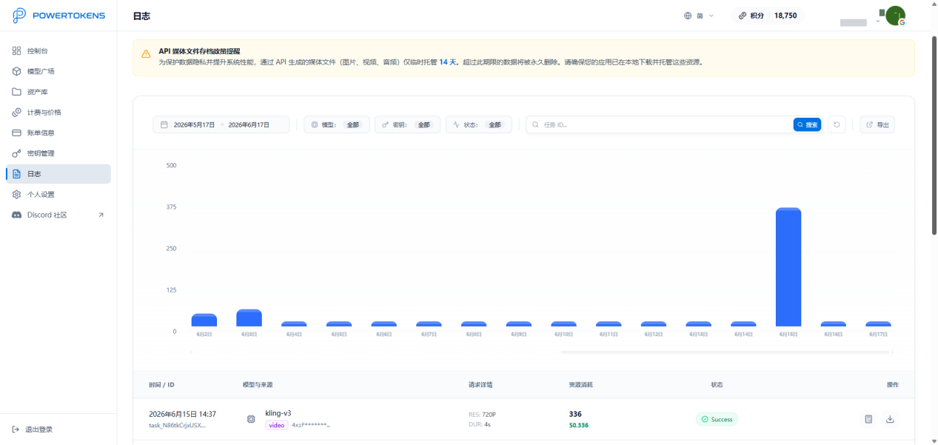The width and height of the screenshot is (938, 445).
Task: Focus the 任务 ID search field
Action: [x=659, y=125]
